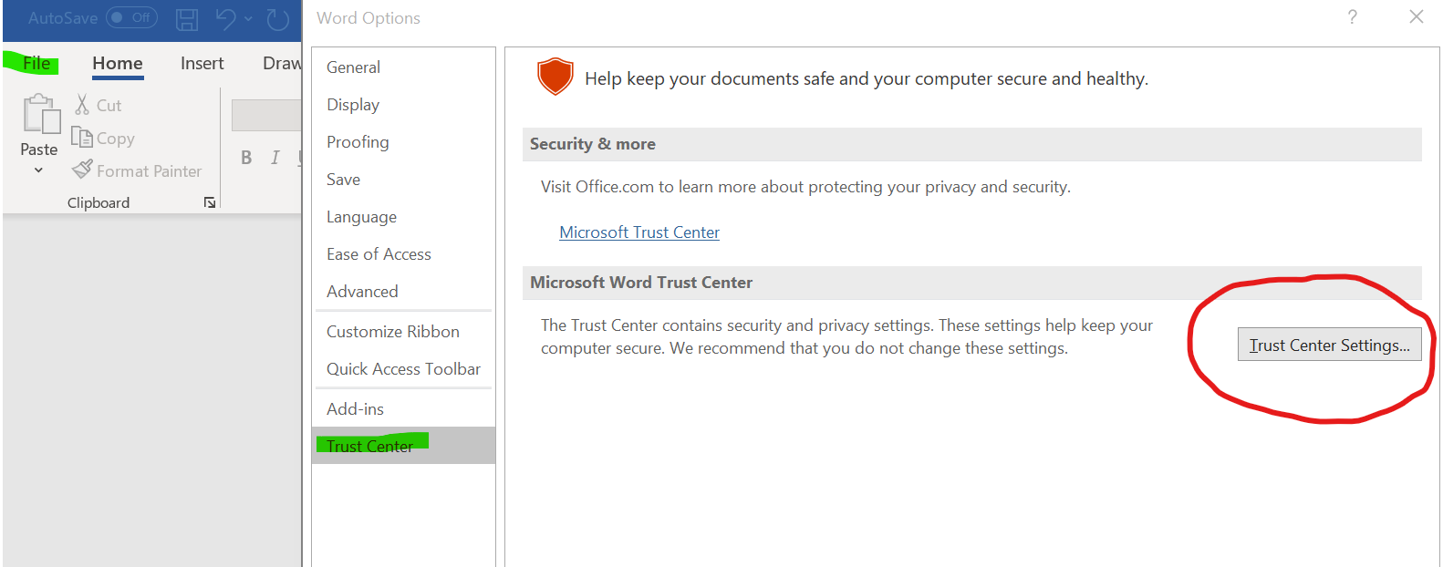Click the Trust Center Settings button
The image size is (1443, 567).
point(1329,345)
